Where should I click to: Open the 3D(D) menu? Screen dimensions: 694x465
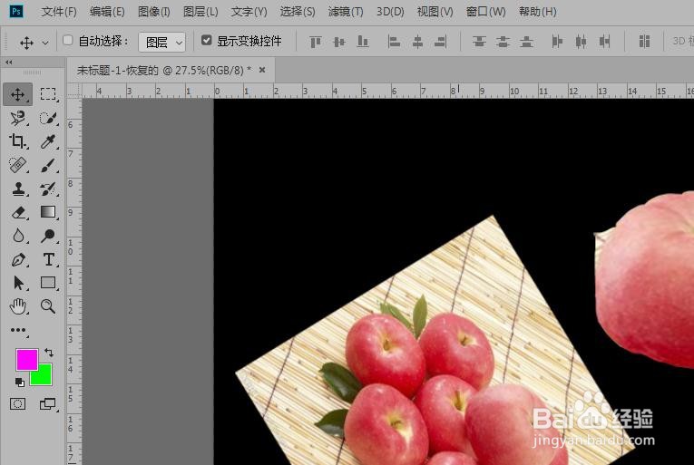click(390, 12)
